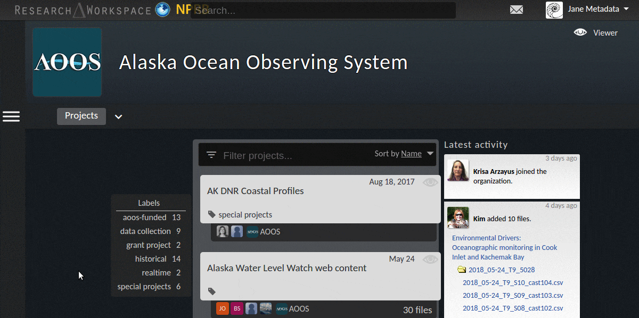Click the Alaska Ocean Observing System title
Image resolution: width=639 pixels, height=318 pixels.
[x=263, y=62]
